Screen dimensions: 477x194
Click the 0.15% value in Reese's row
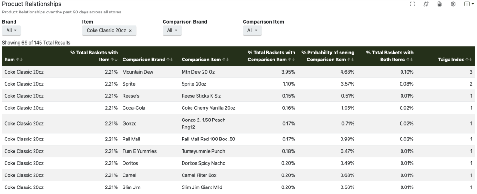pos(288,96)
